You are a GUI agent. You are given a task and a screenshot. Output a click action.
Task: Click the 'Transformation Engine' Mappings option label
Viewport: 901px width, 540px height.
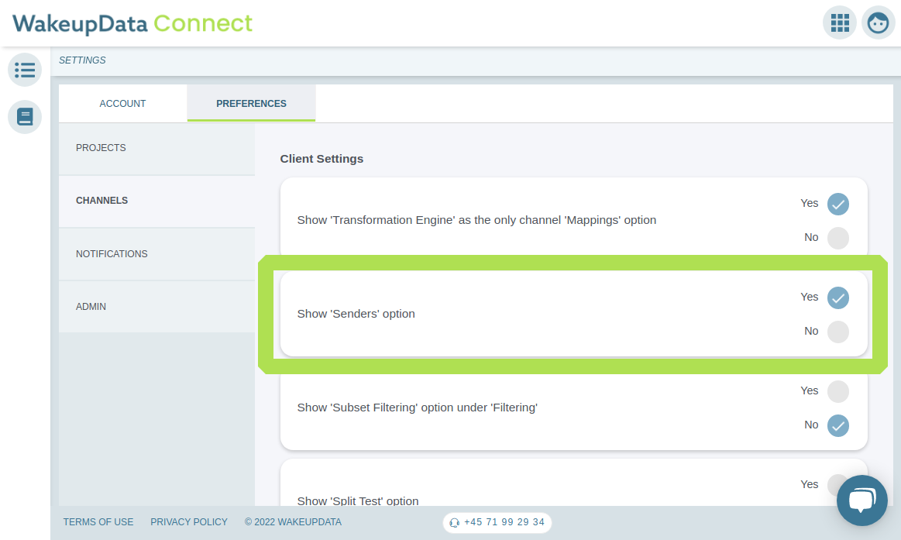pos(476,220)
